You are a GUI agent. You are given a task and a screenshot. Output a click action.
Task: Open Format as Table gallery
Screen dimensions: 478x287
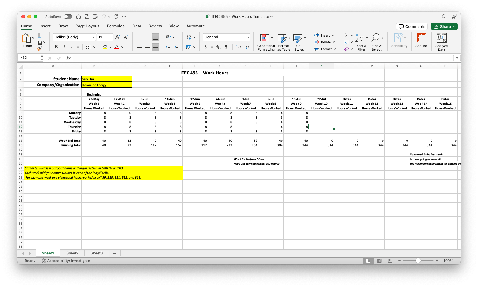point(282,38)
